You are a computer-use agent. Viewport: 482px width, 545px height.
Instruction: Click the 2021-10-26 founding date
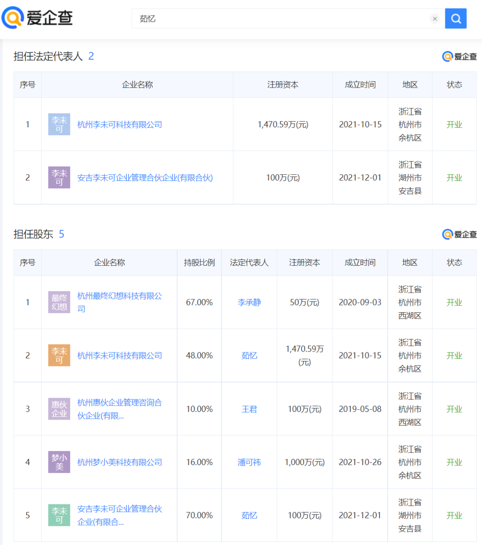coord(360,462)
